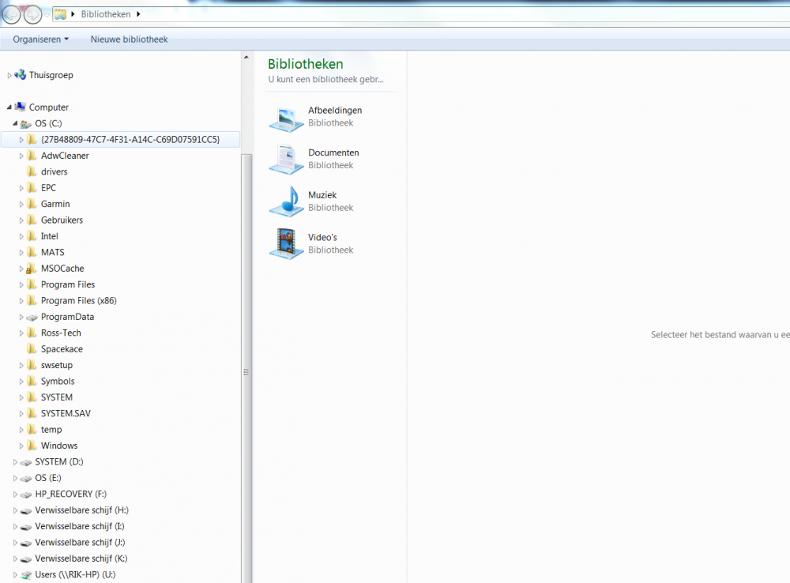Expand the SYSTEM (D:) drive node
Screen dimensions: 790x583
pos(15,462)
